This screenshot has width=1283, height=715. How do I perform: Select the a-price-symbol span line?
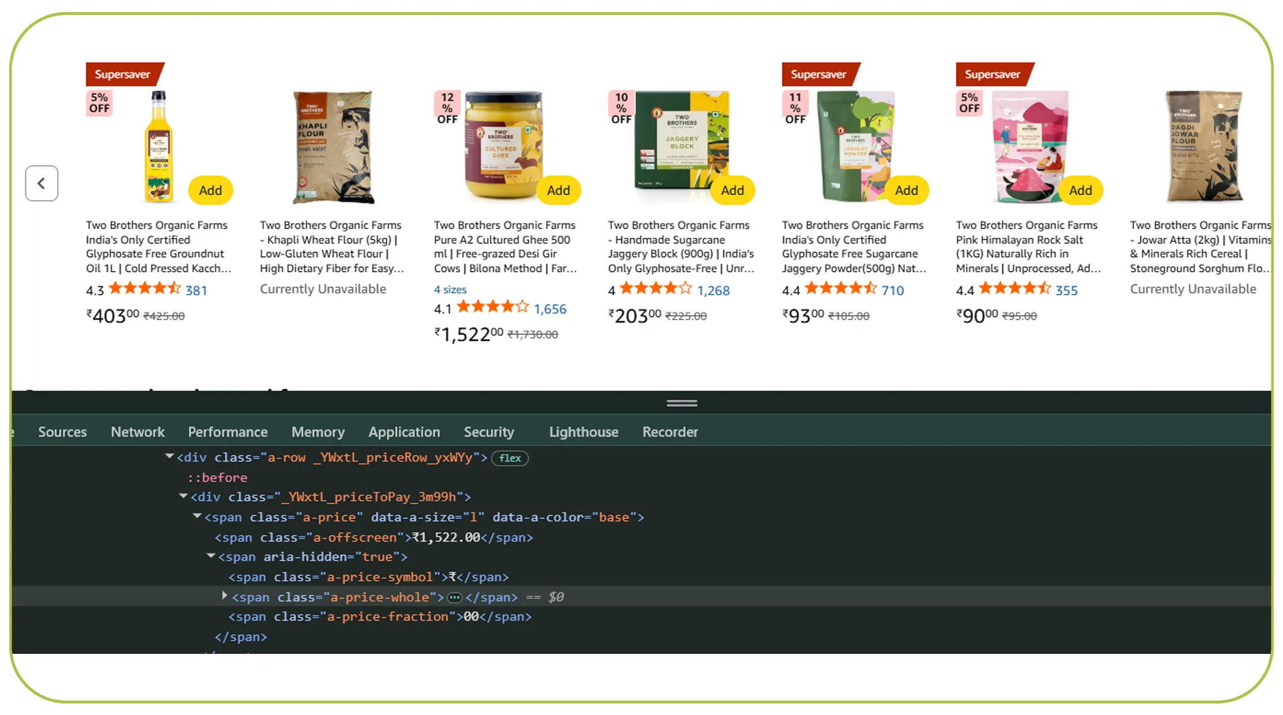click(369, 577)
